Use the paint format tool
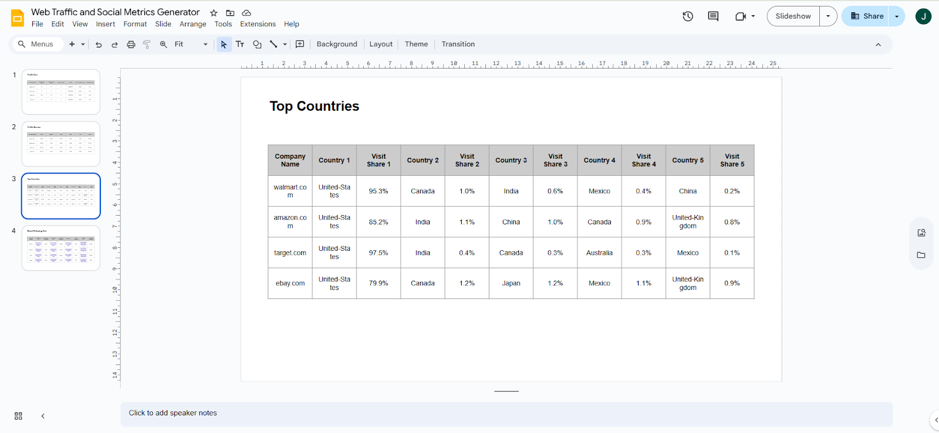This screenshot has width=939, height=433. tap(147, 44)
